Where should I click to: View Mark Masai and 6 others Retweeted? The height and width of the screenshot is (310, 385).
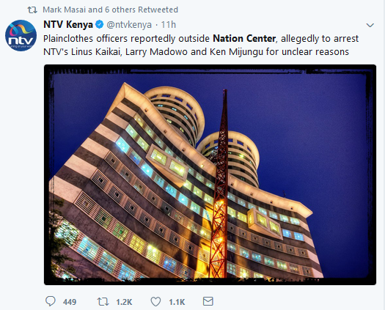[x=110, y=10]
